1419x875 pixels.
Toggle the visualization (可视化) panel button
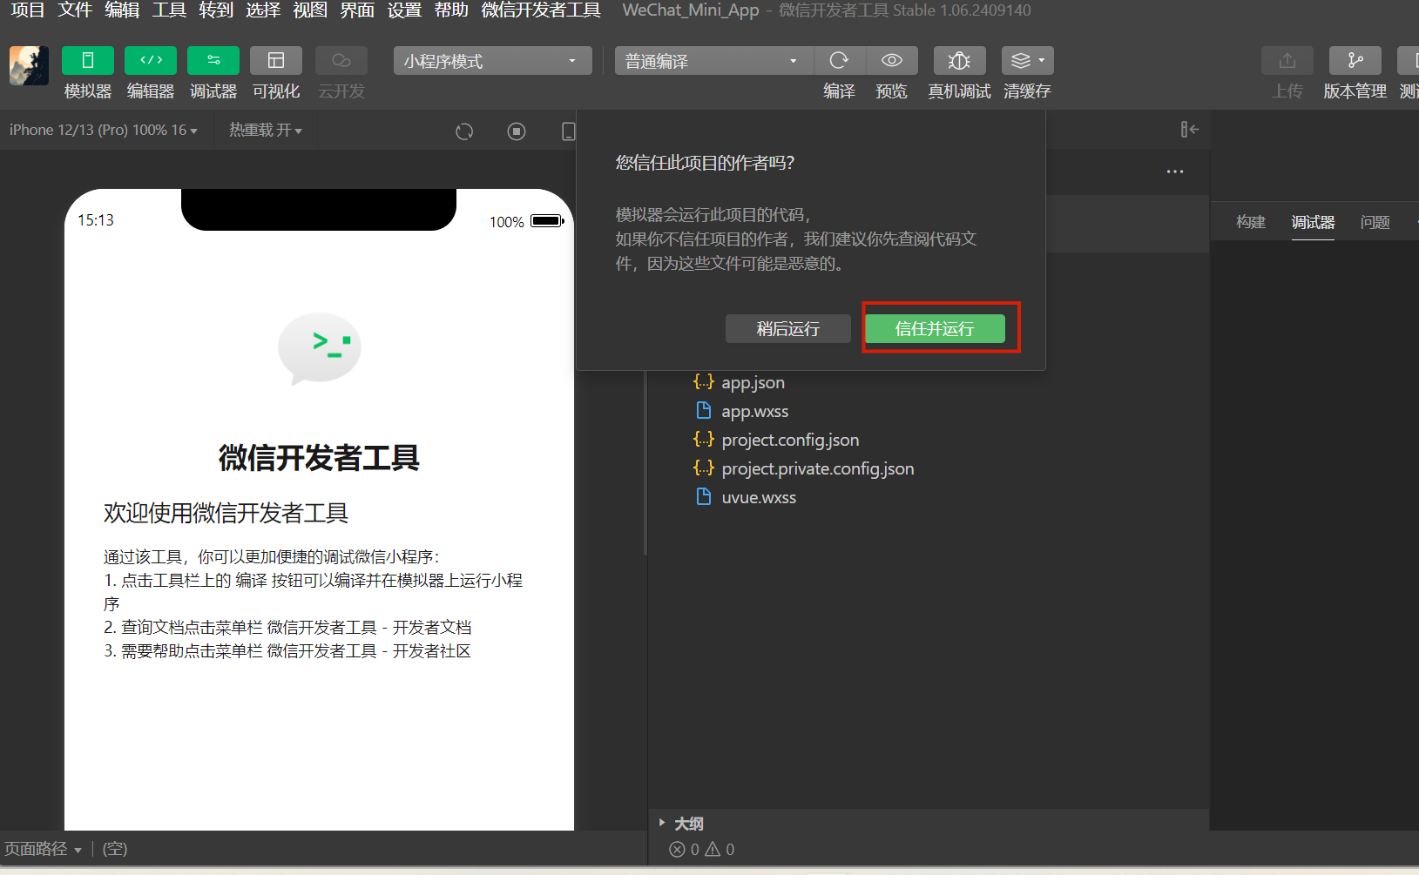(x=276, y=61)
